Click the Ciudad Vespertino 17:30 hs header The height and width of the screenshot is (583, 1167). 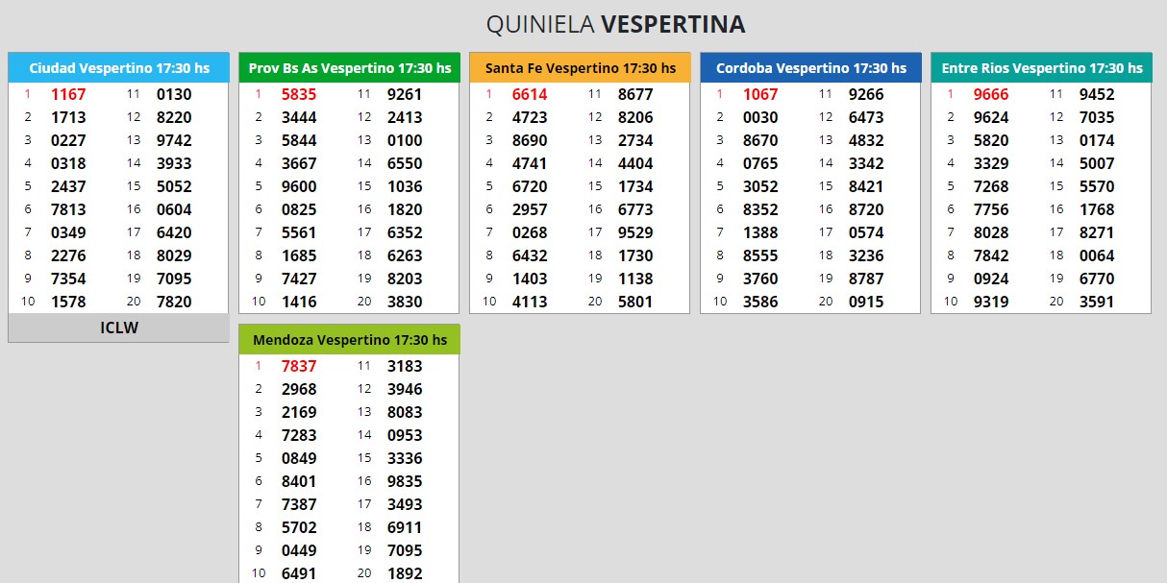tap(118, 68)
